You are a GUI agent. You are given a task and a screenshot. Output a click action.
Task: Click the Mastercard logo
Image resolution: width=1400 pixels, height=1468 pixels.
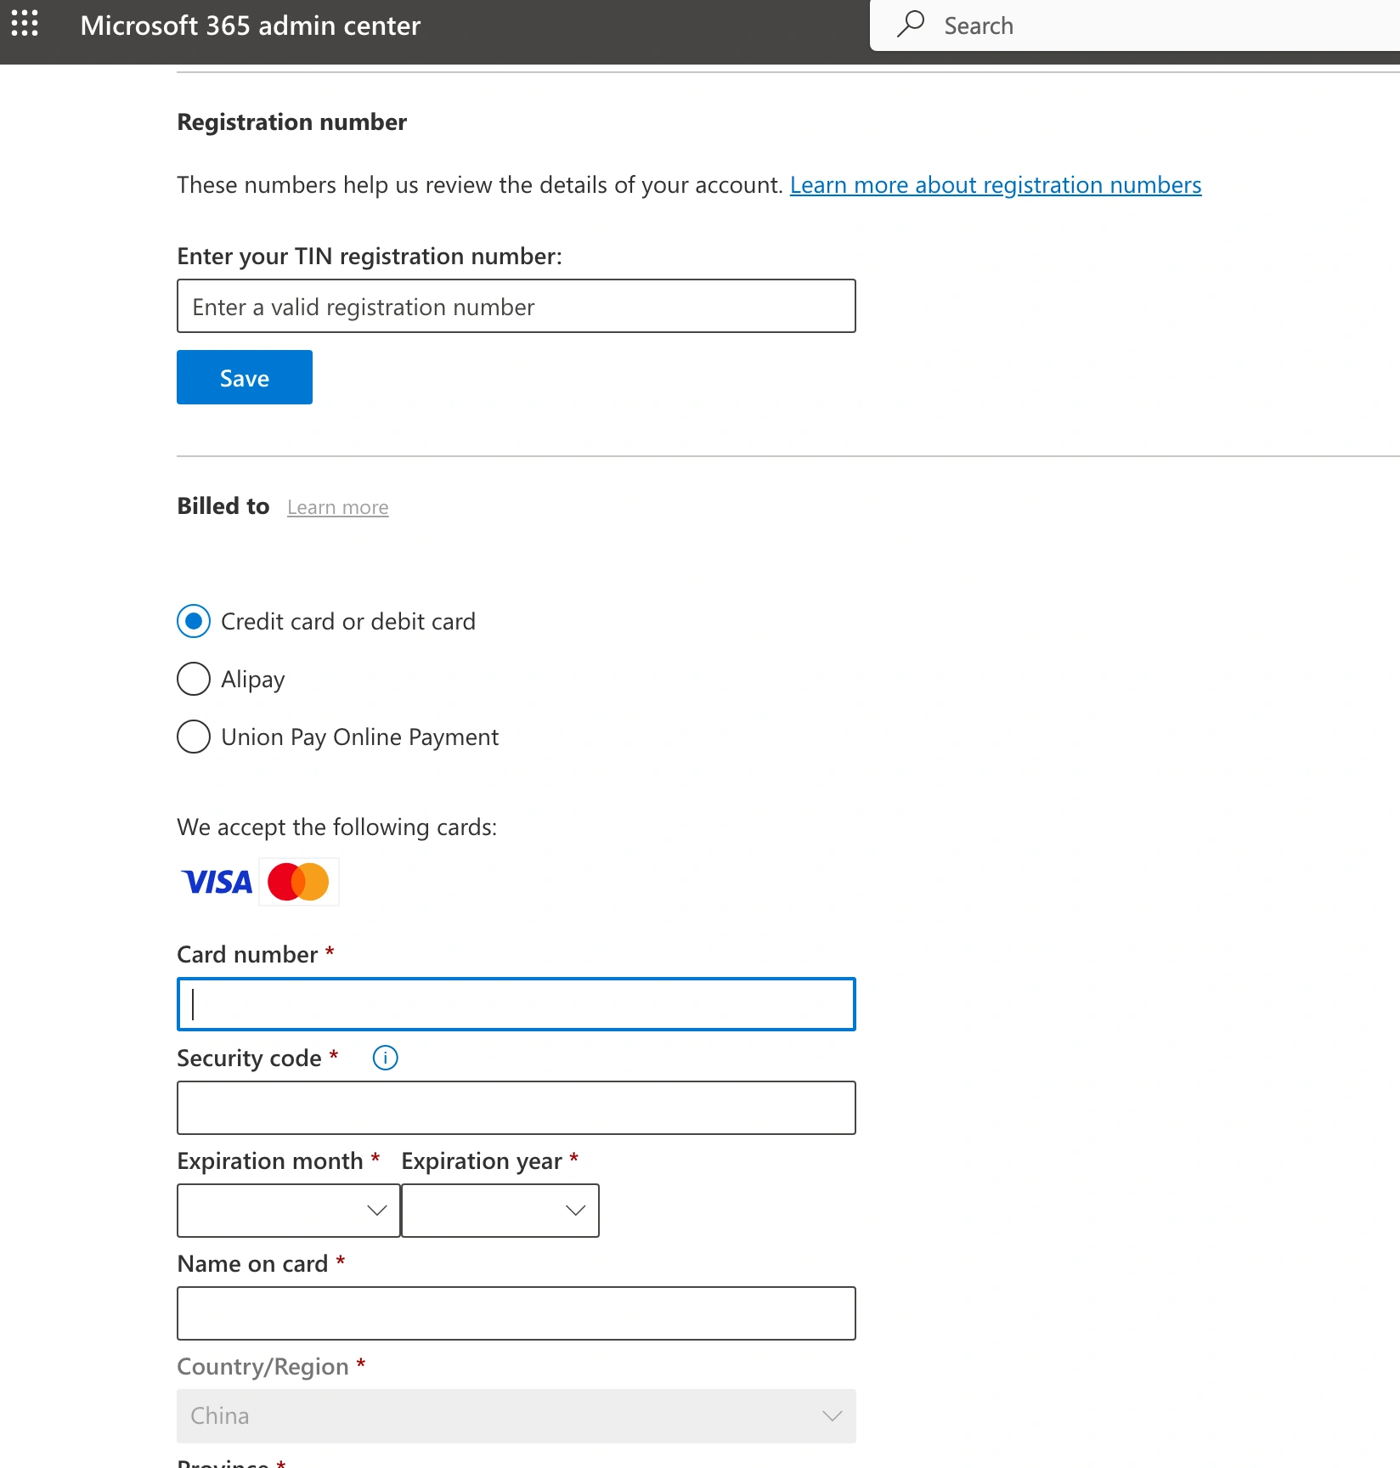[x=298, y=882]
